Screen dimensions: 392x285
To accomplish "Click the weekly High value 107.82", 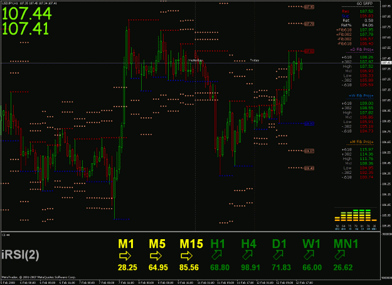I will (x=366, y=112).
